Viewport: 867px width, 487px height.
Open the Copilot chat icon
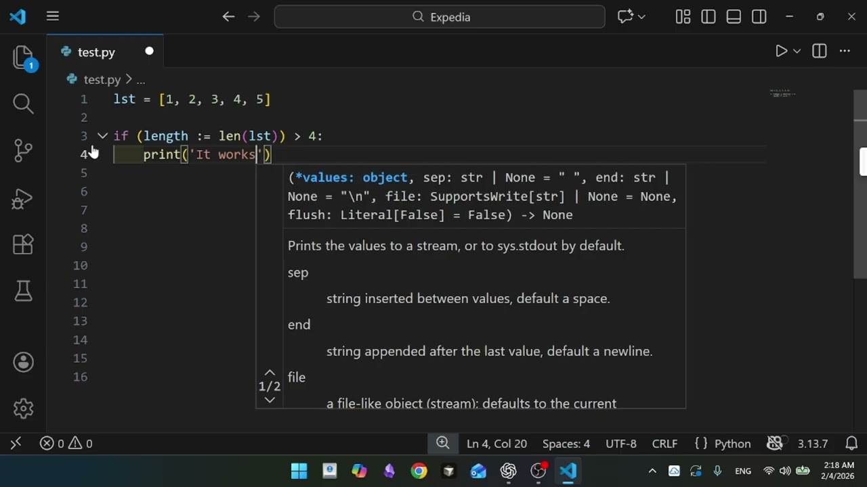(x=625, y=17)
